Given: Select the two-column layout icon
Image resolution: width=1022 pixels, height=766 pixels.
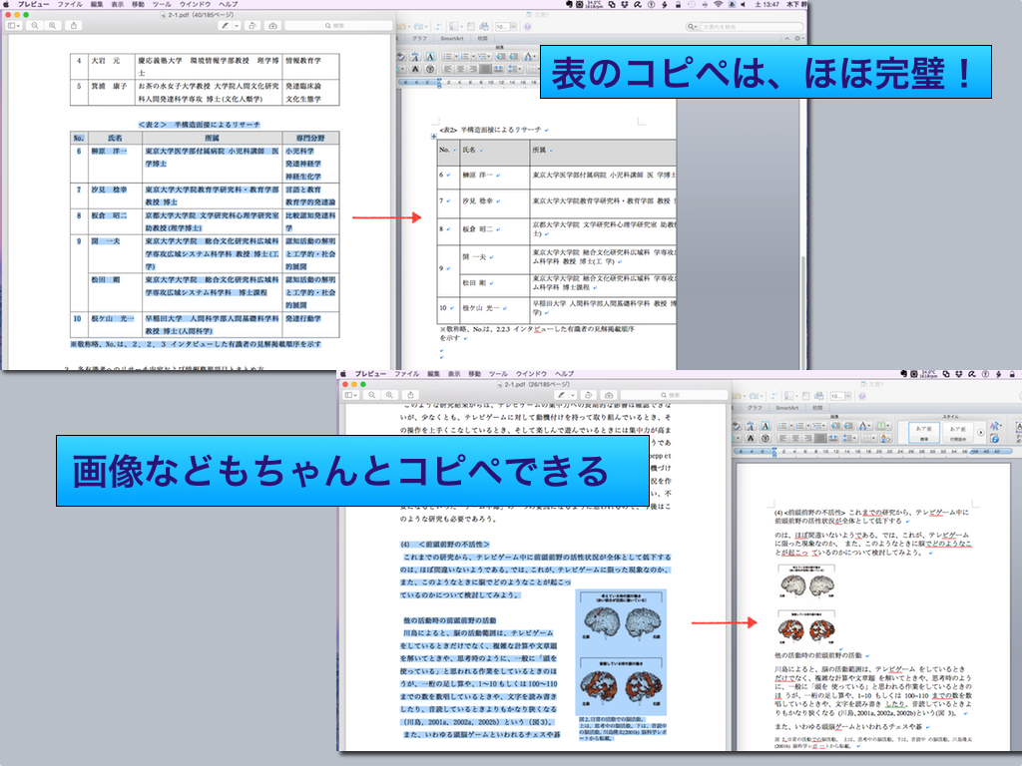Looking at the screenshot, I should (x=882, y=426).
